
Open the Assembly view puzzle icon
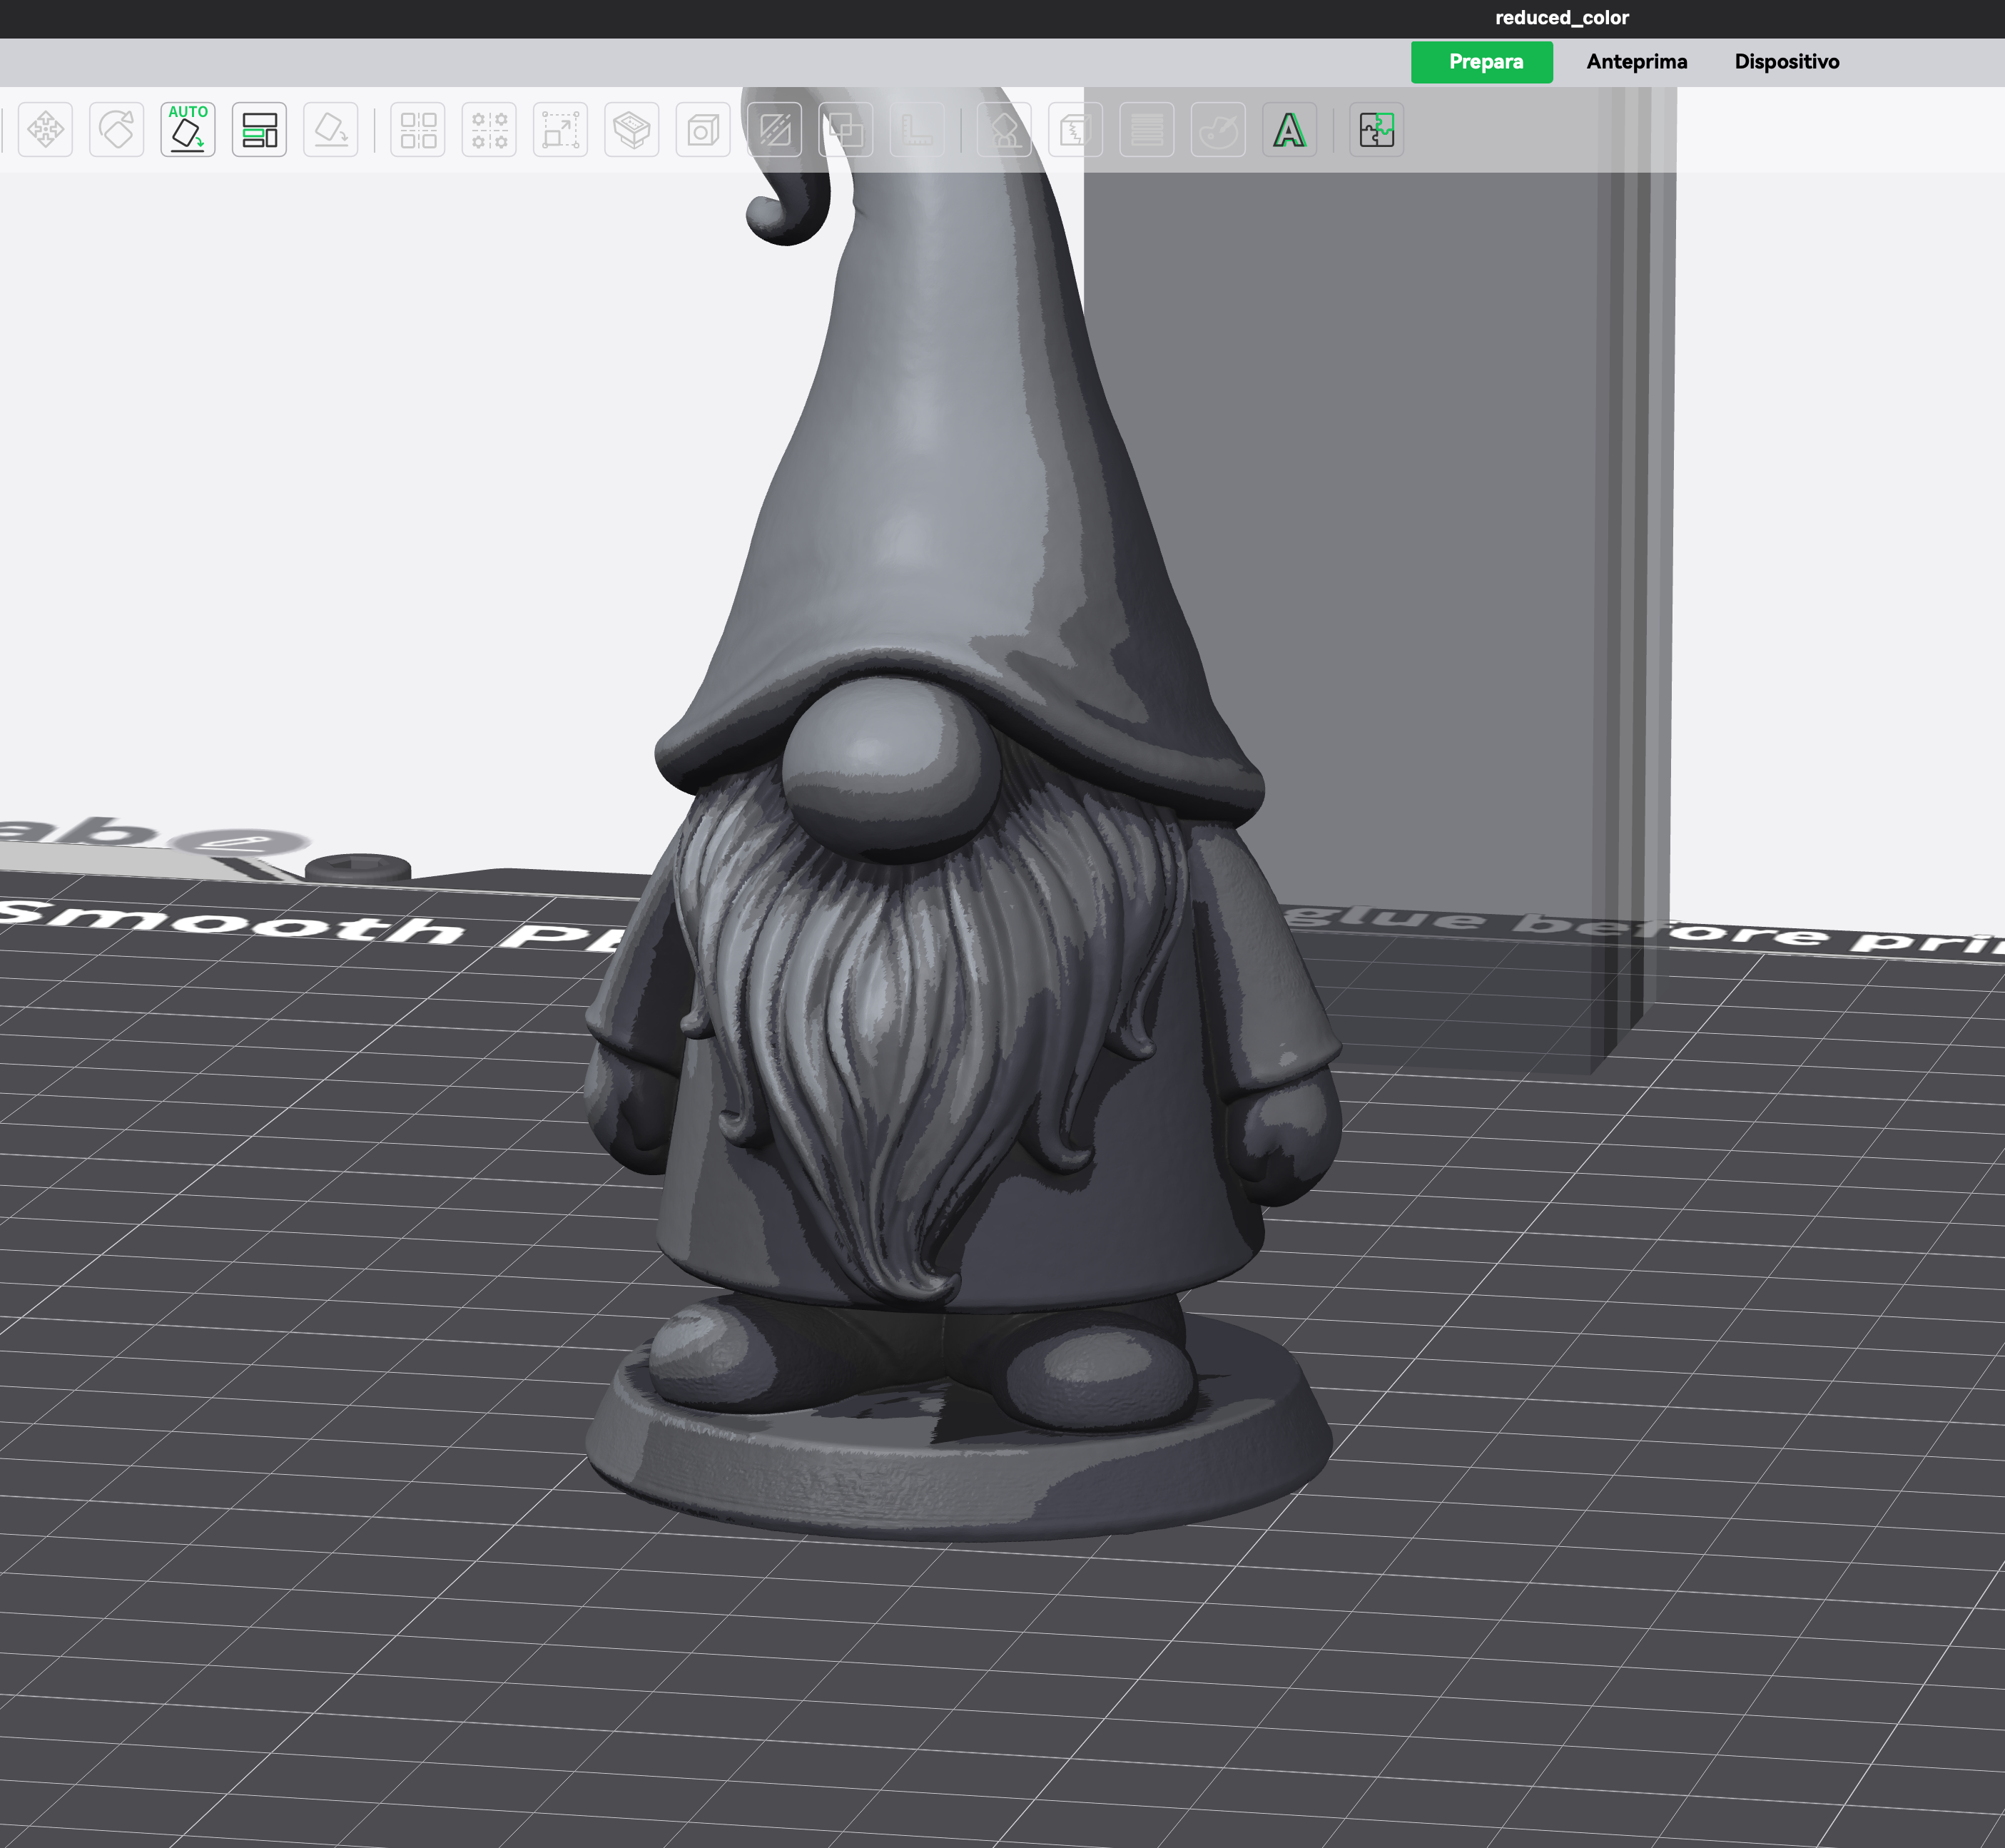click(x=1377, y=129)
